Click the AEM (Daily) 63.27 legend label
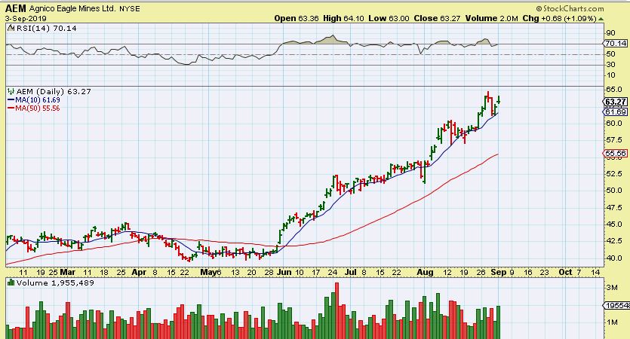The height and width of the screenshot is (339, 630). pos(54,91)
